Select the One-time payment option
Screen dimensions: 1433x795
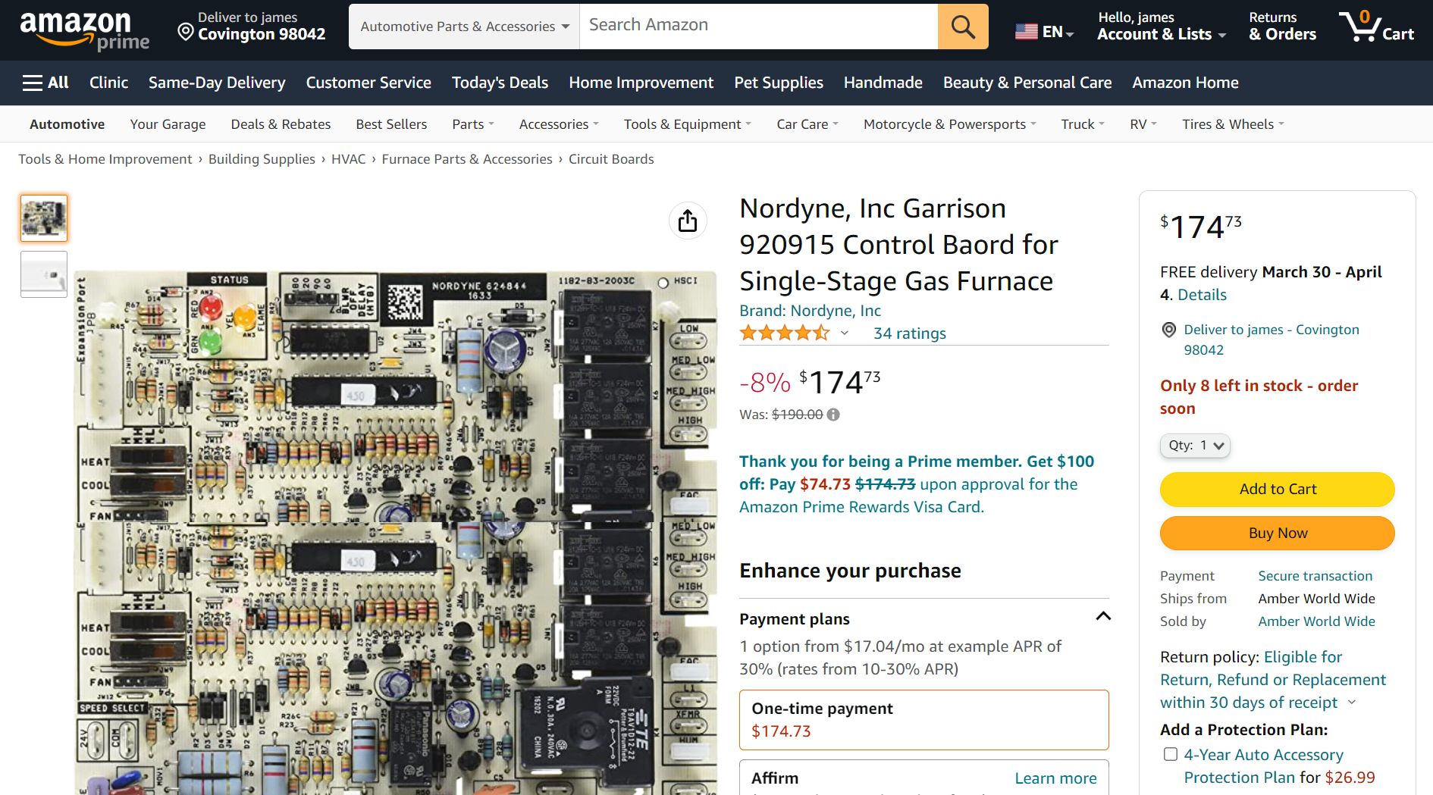[923, 719]
